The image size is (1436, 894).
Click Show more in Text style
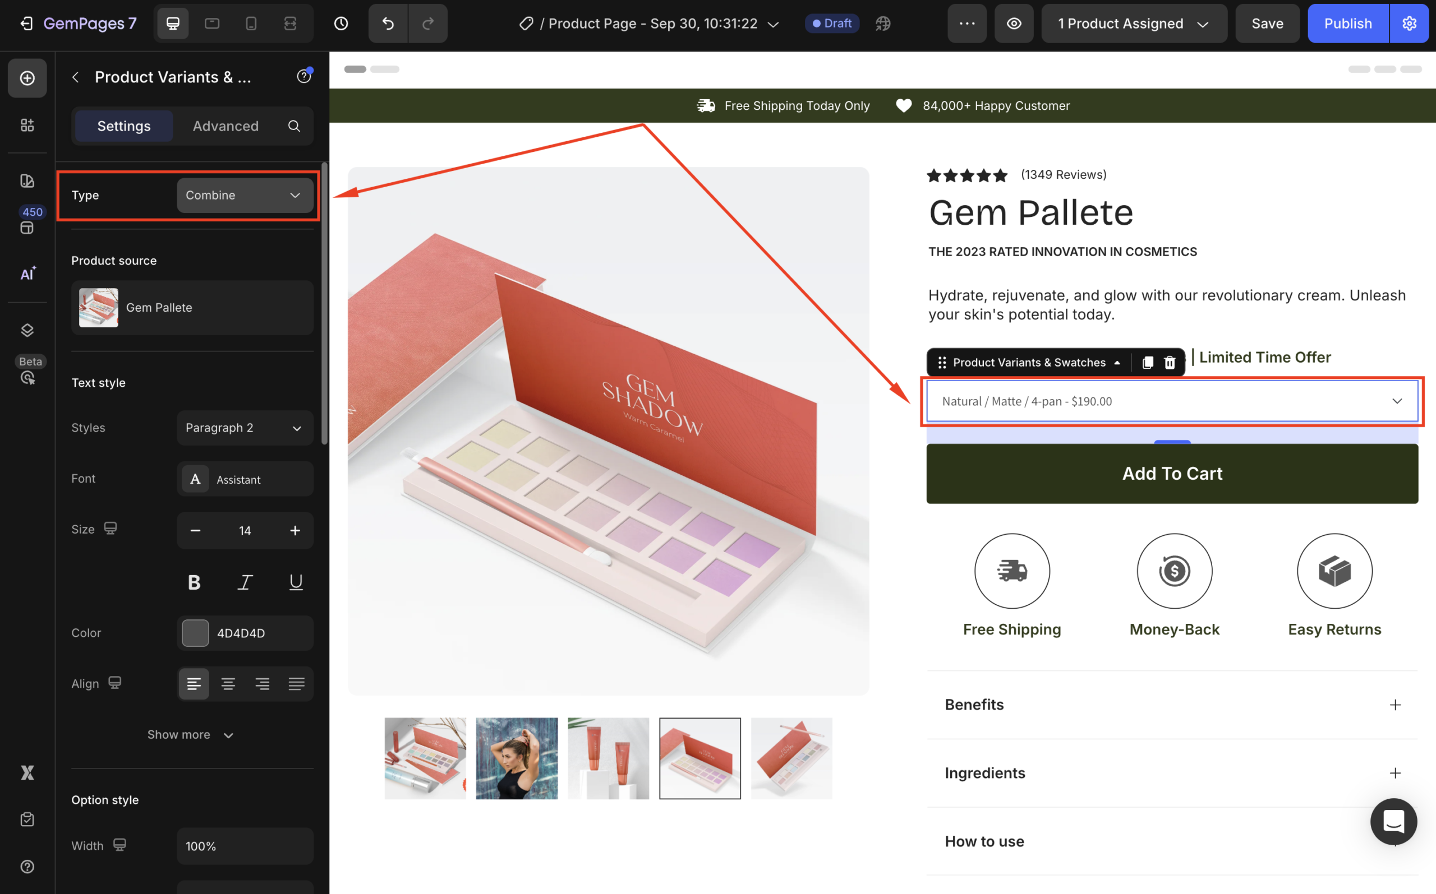coord(190,734)
